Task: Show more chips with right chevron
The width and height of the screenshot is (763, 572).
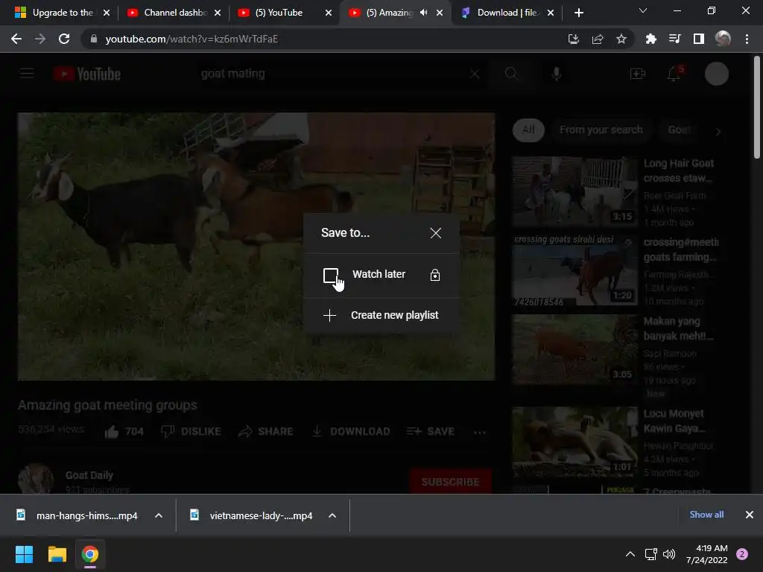Action: pos(718,131)
